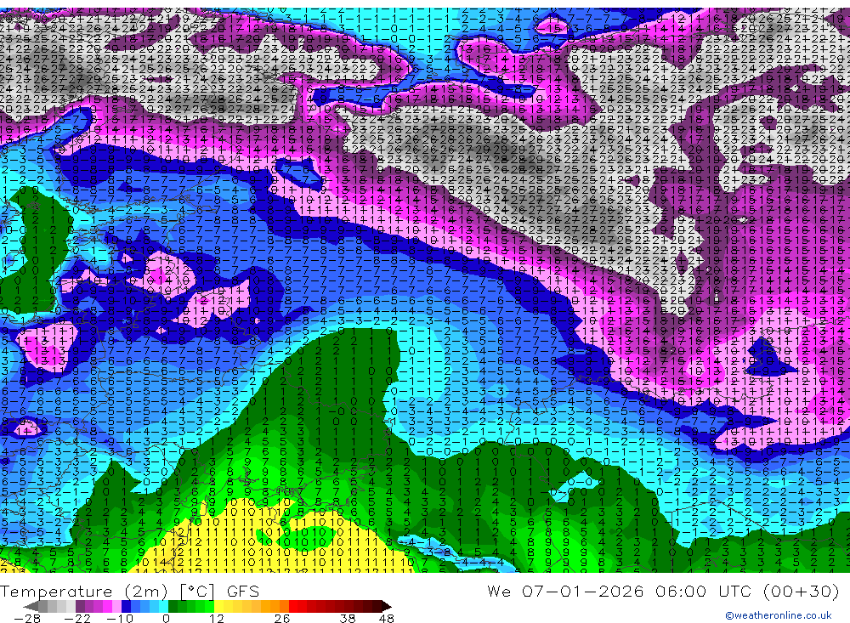Click the '12' legend label
850x623 pixels.
(217, 619)
